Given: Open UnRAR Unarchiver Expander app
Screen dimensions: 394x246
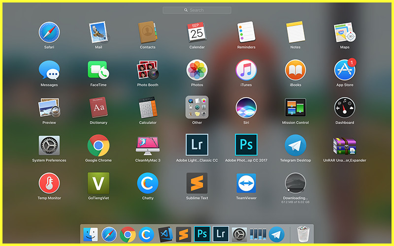Looking at the screenshot, I should [x=344, y=145].
